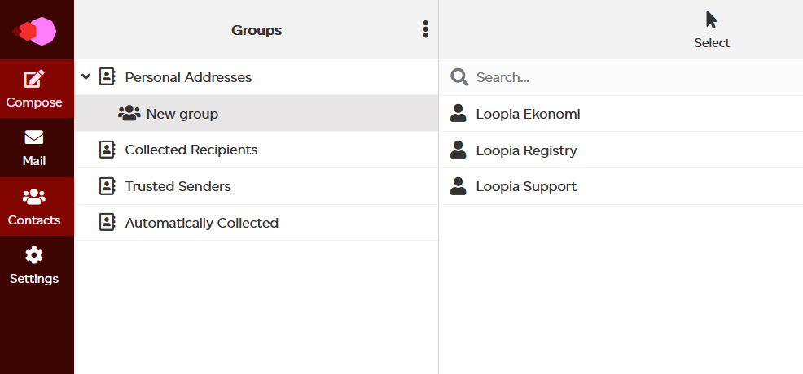The image size is (803, 374).
Task: Click the magnifying glass search icon
Action: pyautogui.click(x=459, y=77)
